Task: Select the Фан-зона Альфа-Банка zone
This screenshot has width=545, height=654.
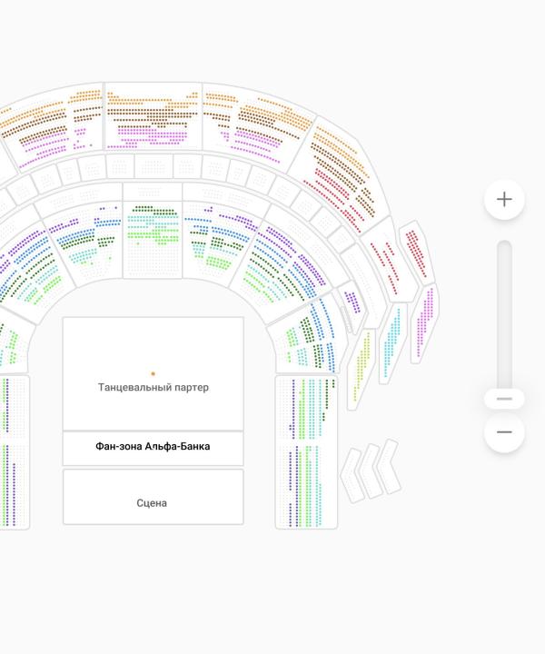Action: point(153,447)
